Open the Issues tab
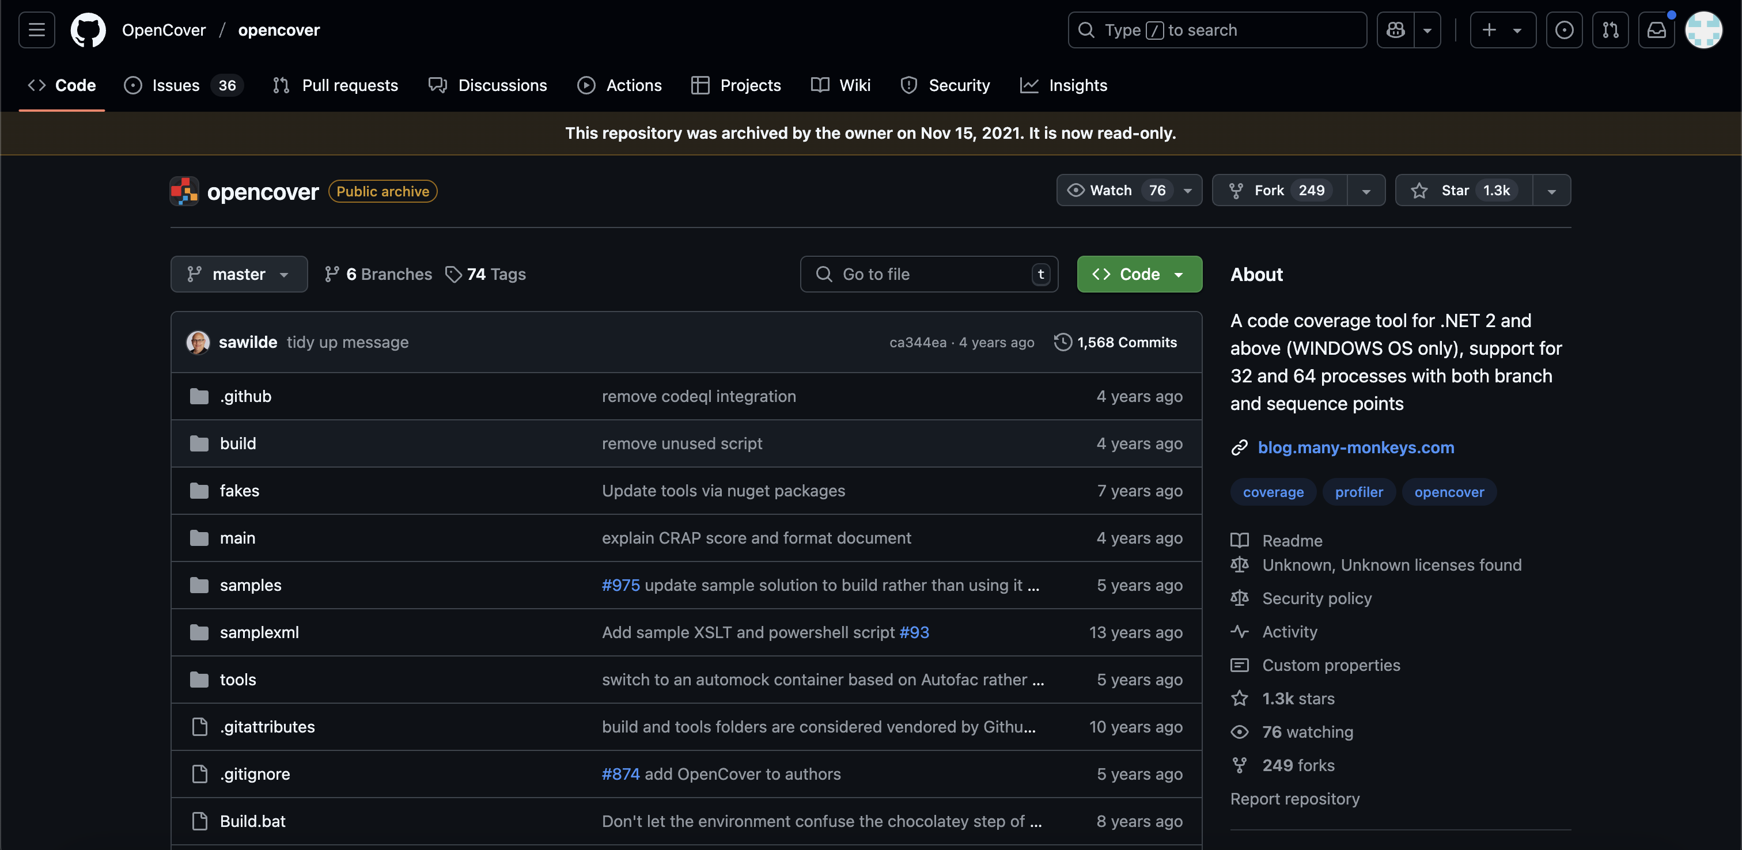This screenshot has height=850, width=1742. tap(183, 85)
